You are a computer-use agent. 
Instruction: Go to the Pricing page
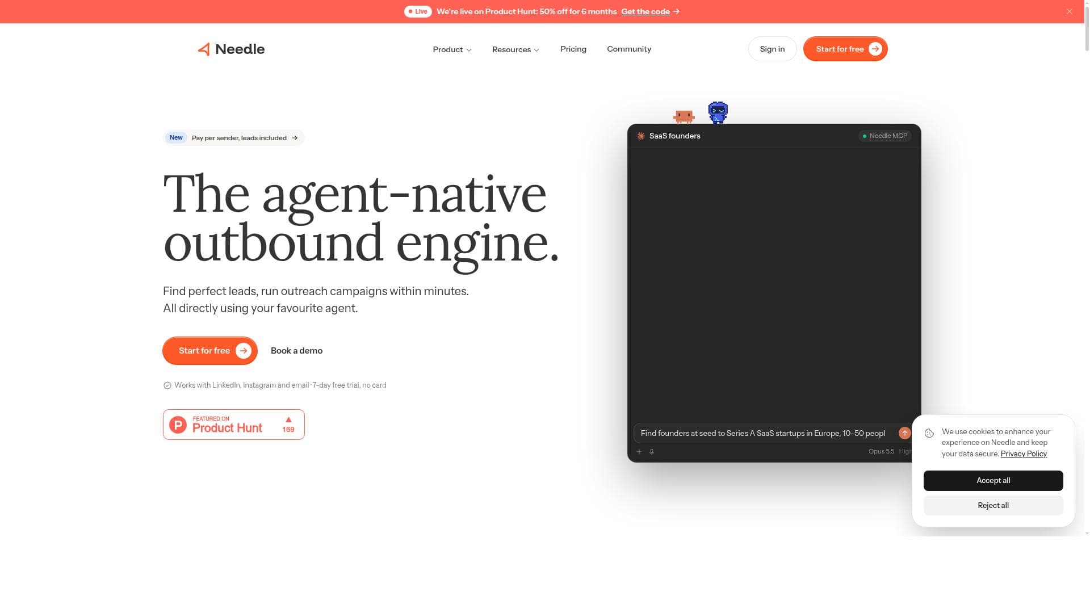tap(573, 49)
